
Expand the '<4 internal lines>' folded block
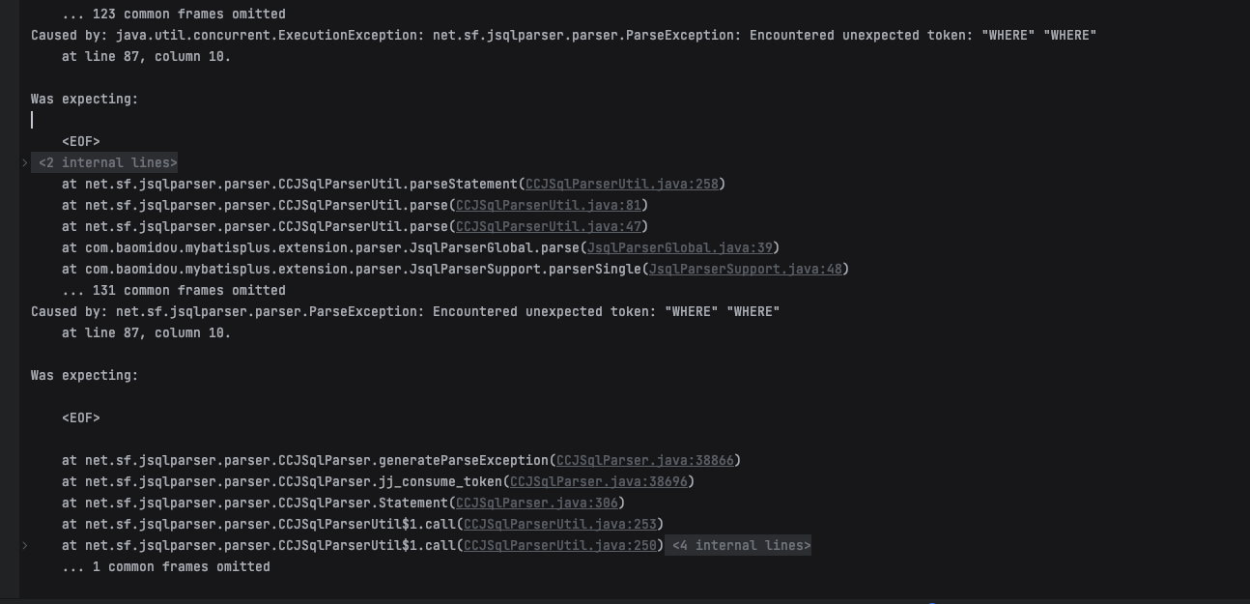(x=741, y=546)
